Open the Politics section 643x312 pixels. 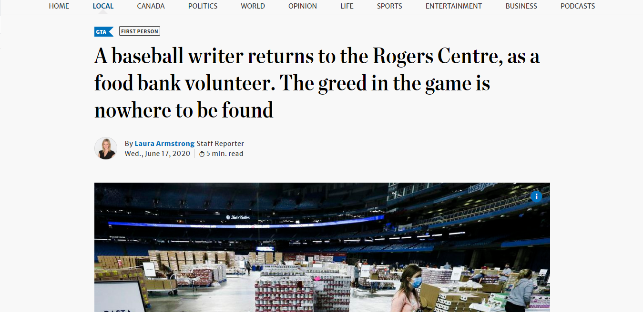coord(203,6)
